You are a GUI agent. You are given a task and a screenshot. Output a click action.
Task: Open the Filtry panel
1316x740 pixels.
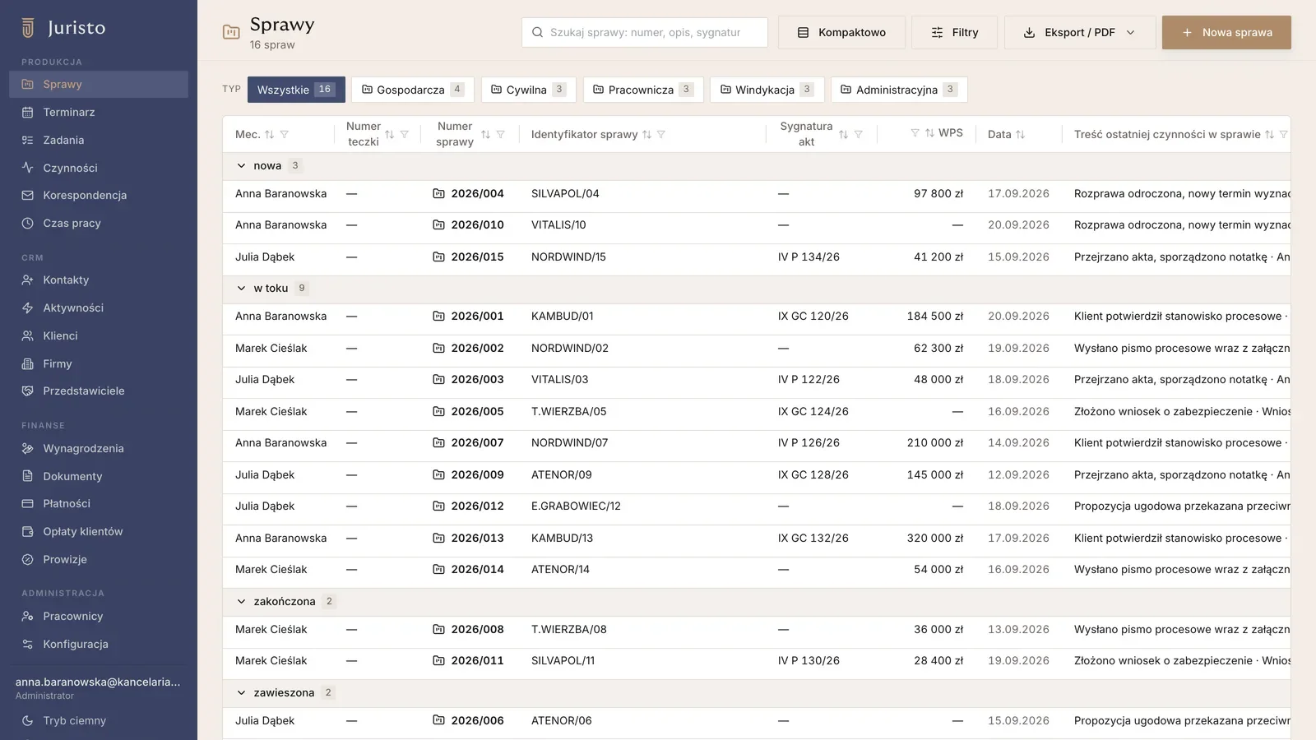pos(954,33)
